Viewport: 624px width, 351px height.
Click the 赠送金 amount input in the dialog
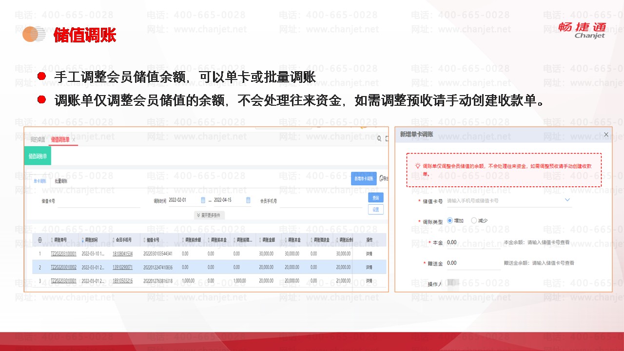click(473, 263)
